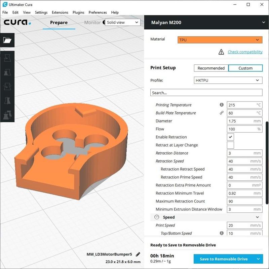Click Minimum Extrusion Distance Window field
Image resolution: width=269 pixels, height=269 pixels.
[244, 209]
